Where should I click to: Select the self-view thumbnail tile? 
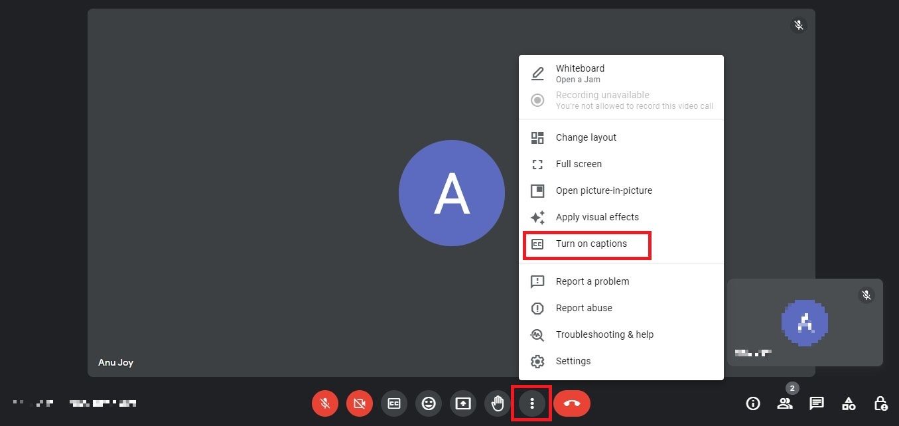[805, 323]
